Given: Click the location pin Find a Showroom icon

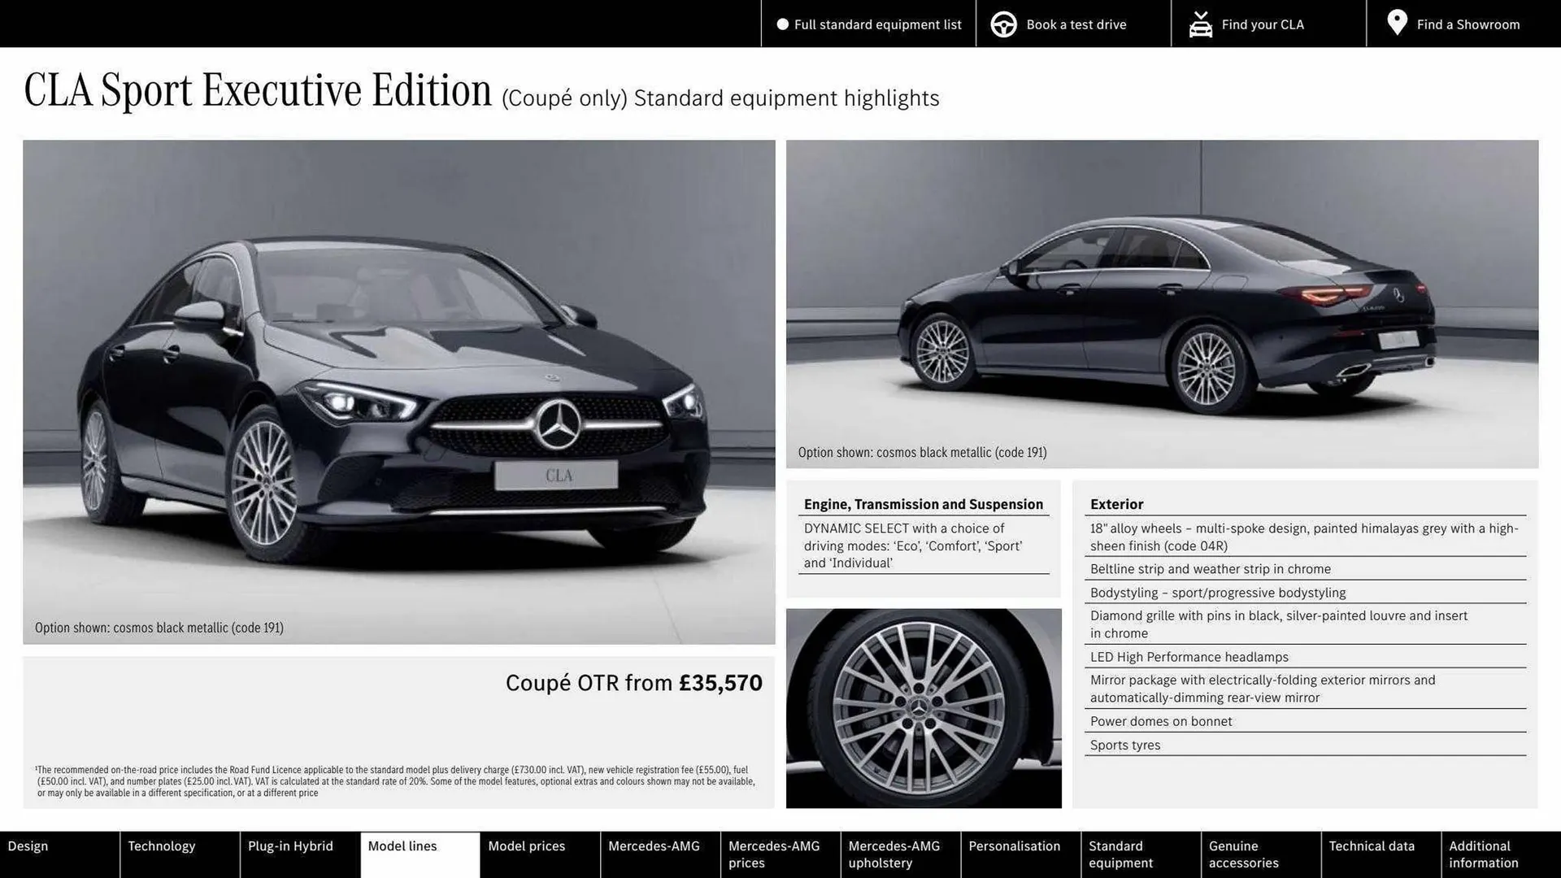Looking at the screenshot, I should click(1397, 22).
